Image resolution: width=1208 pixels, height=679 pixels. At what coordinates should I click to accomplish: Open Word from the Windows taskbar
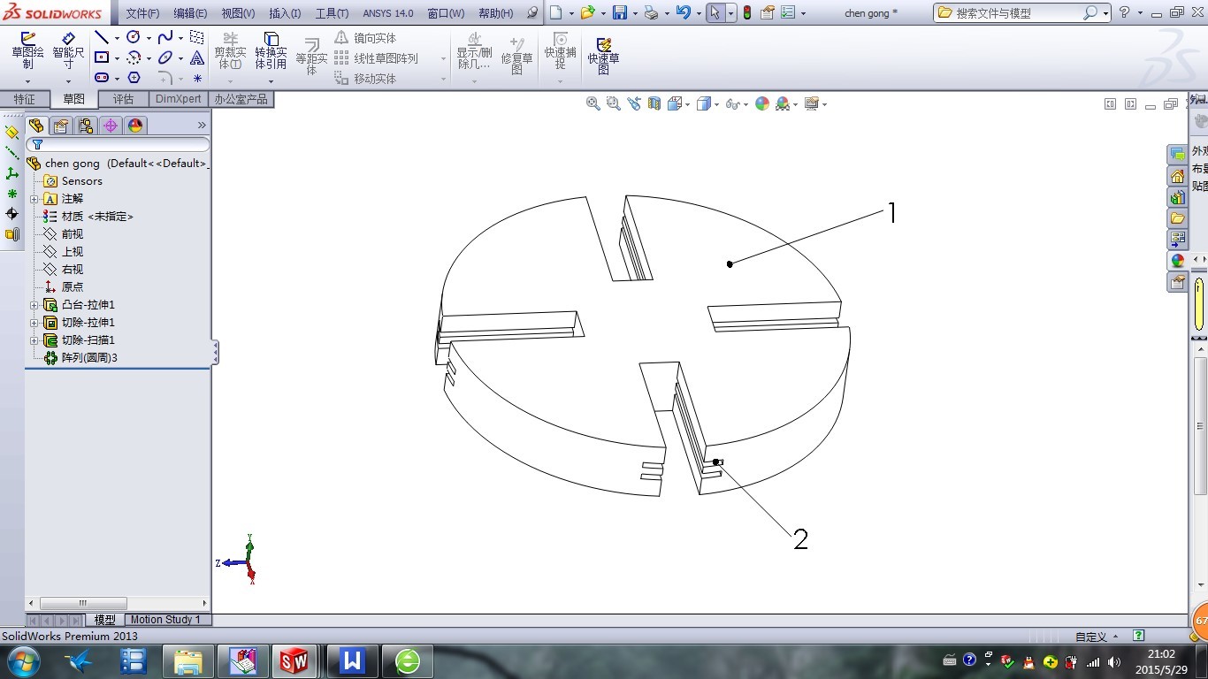353,660
